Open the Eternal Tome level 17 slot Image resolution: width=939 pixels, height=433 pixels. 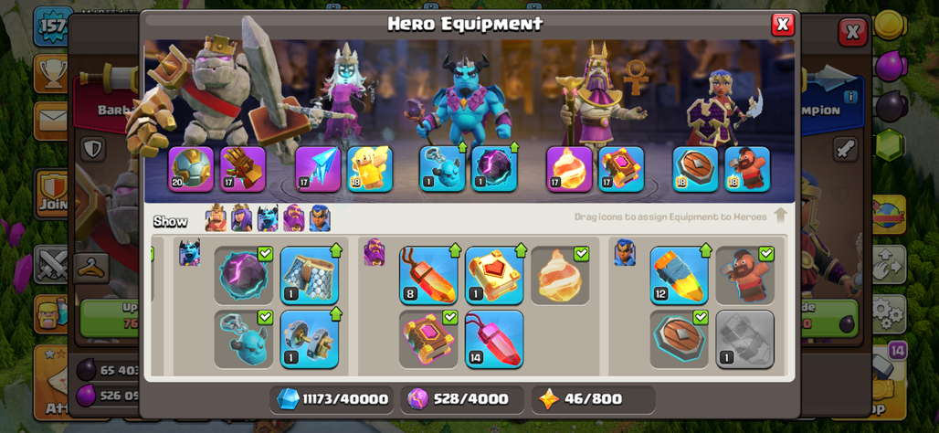coord(621,169)
